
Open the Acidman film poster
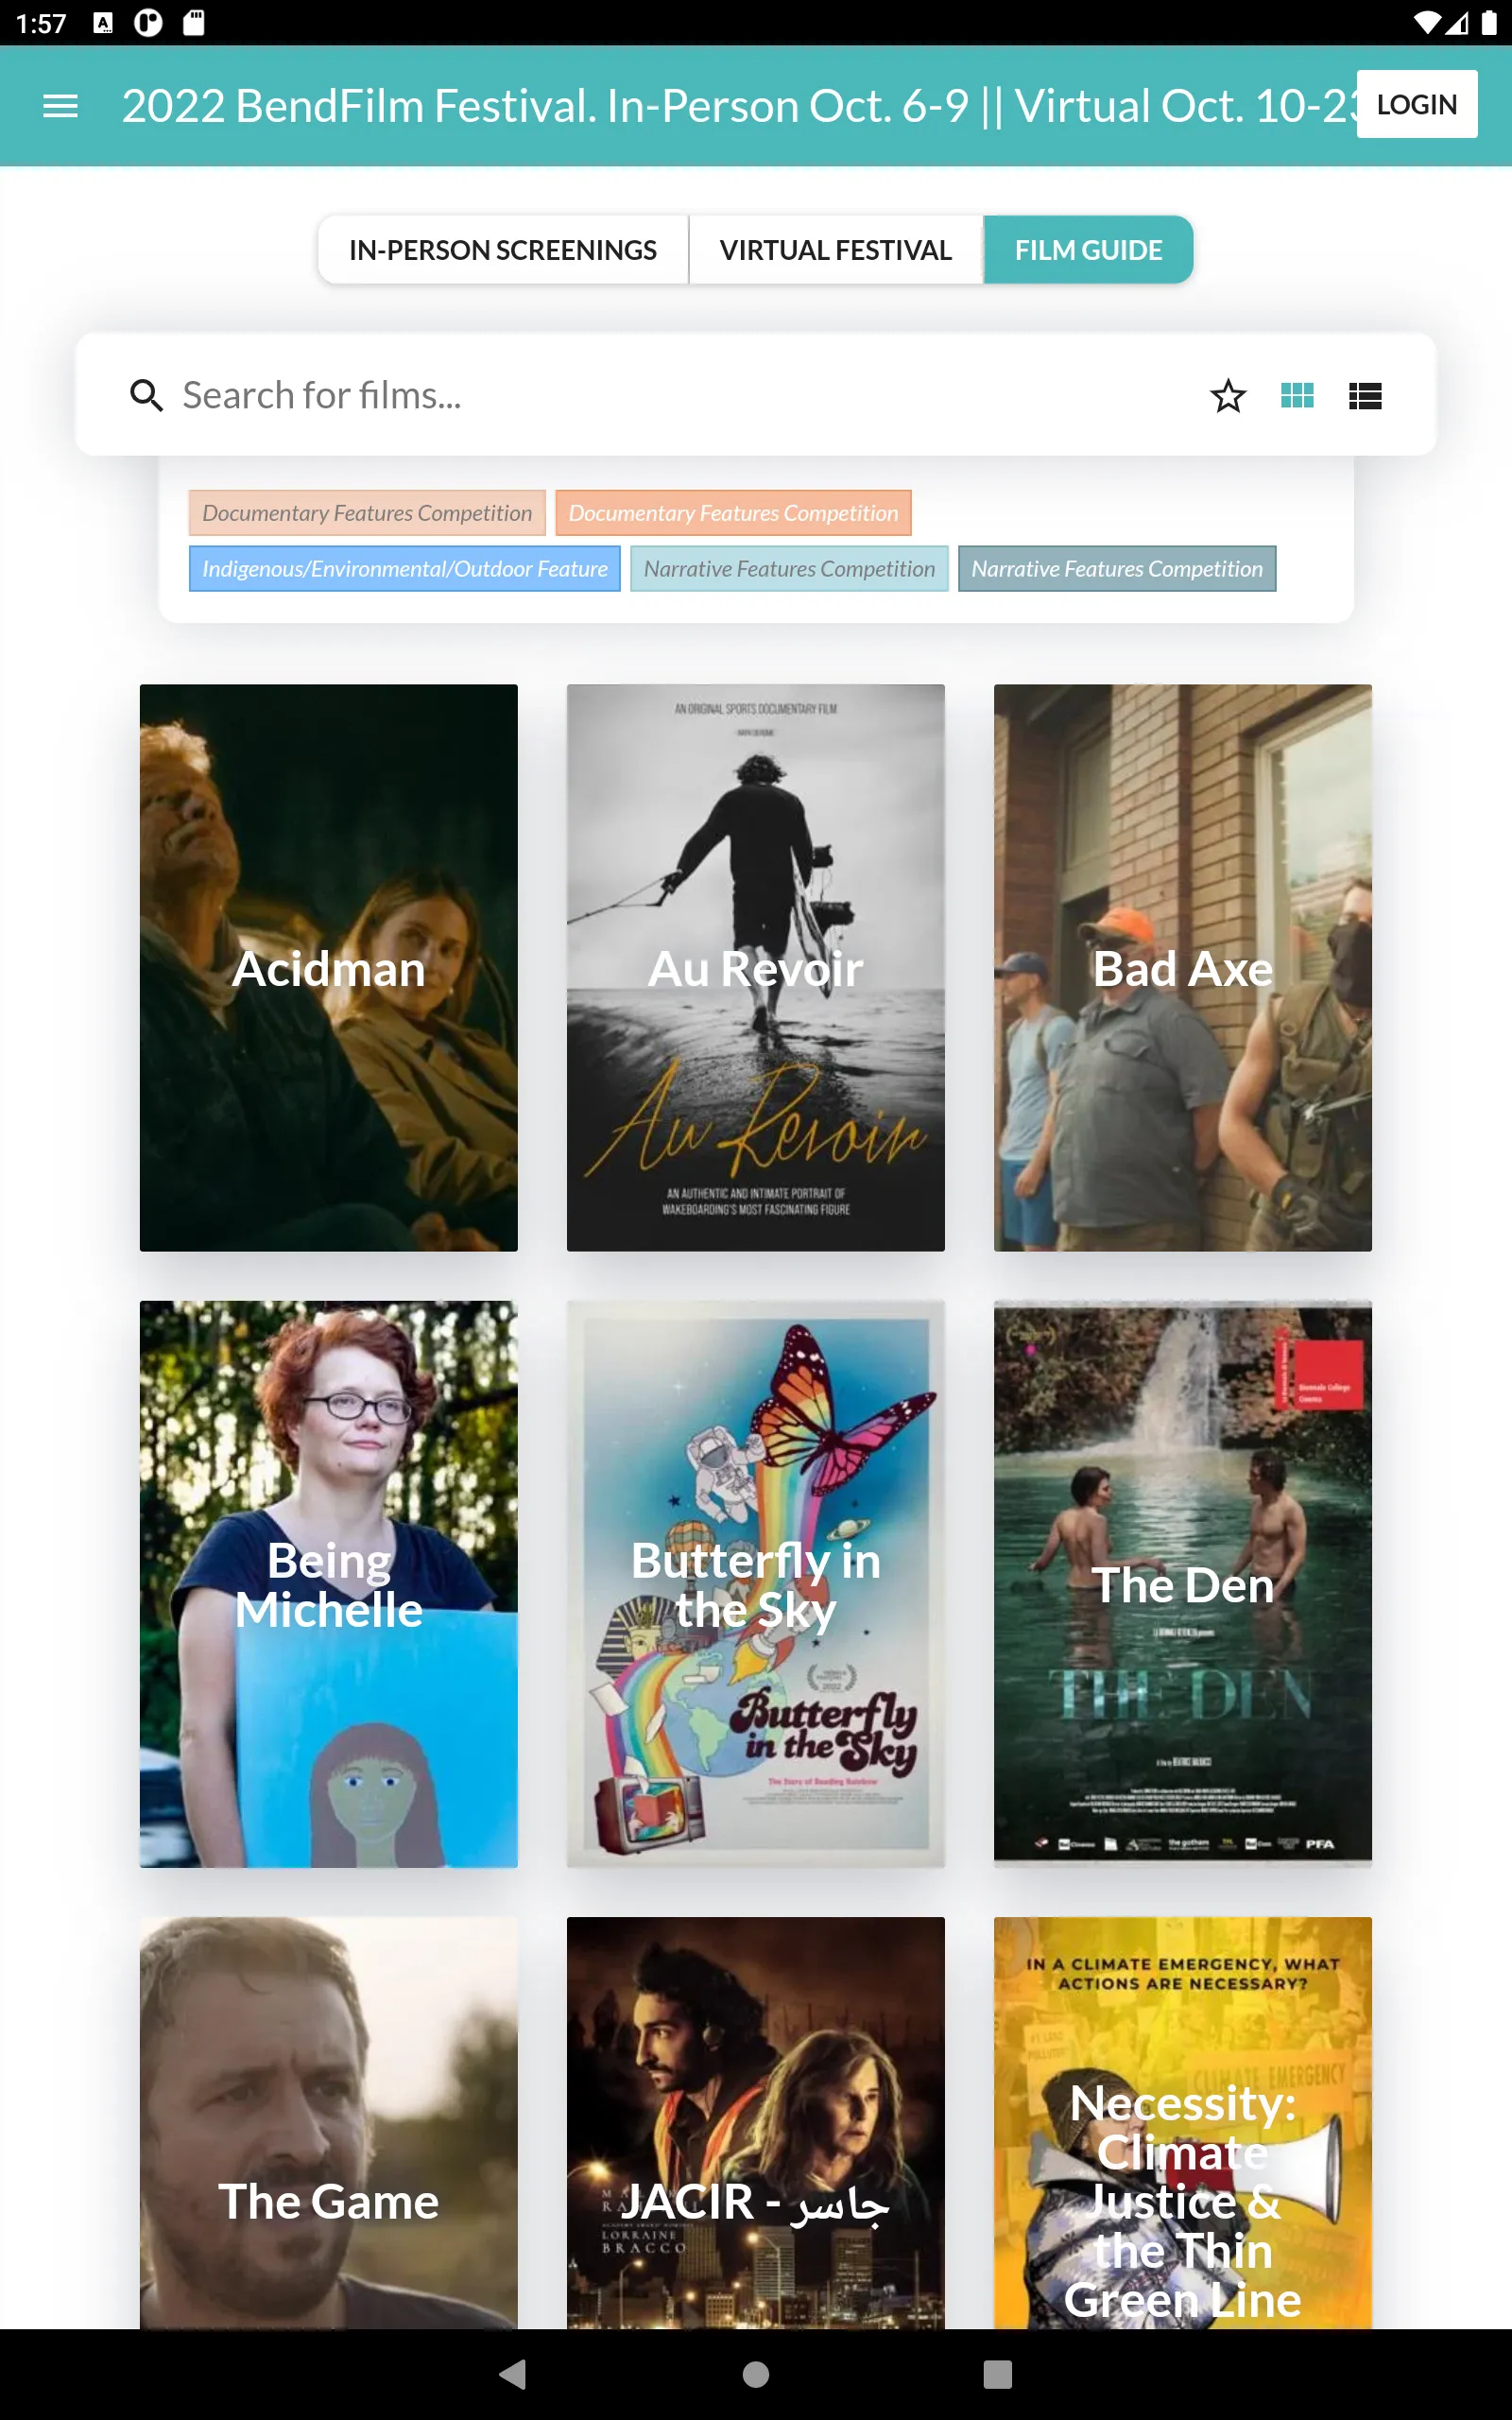[329, 968]
